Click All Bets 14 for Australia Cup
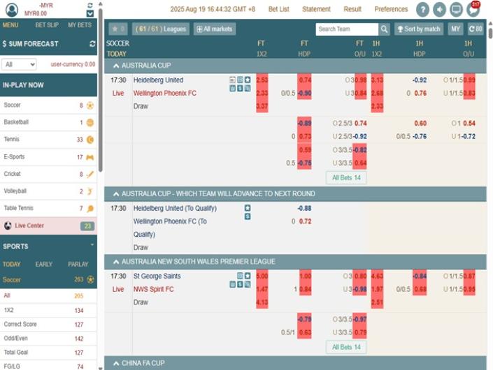The image size is (493, 370). pos(346,178)
